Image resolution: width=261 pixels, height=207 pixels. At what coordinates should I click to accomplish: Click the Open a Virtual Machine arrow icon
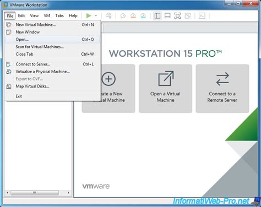tap(166, 78)
